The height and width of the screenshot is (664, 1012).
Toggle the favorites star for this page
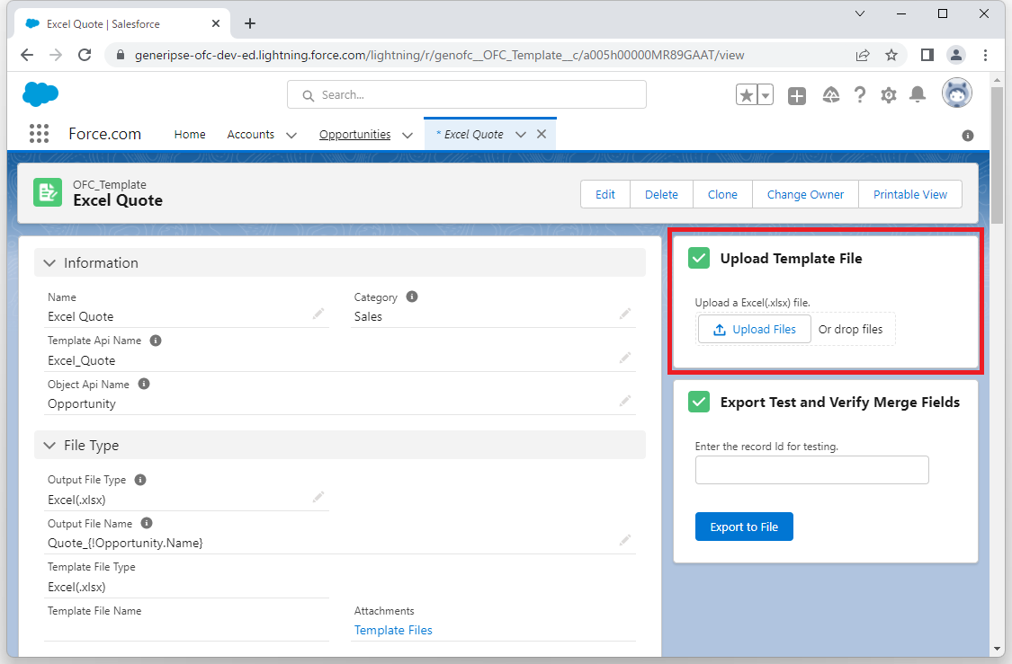click(x=748, y=93)
